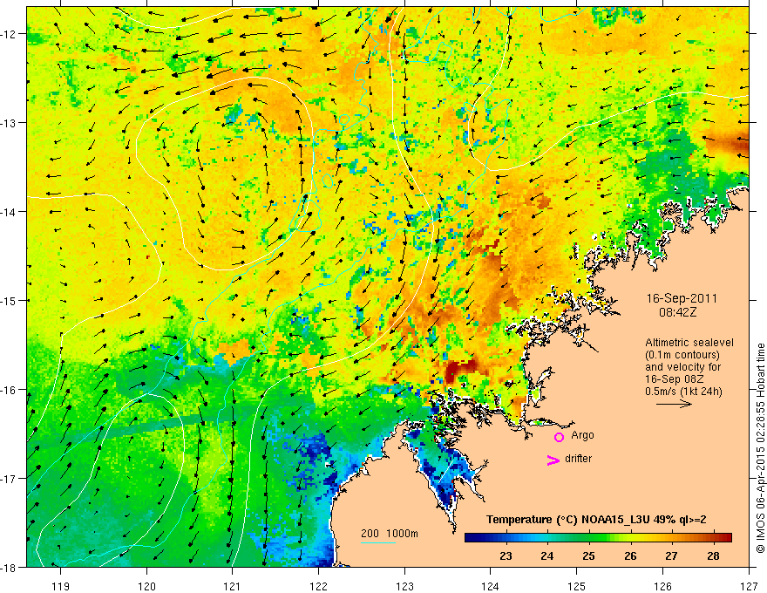
Task: Click the 26 tick on the temperature scale
Action: [630, 556]
